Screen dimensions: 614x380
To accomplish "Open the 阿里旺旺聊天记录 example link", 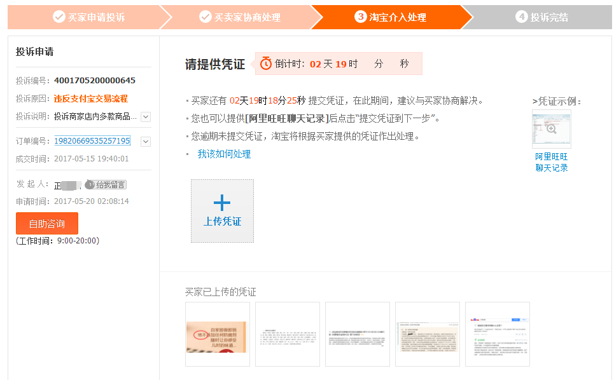I will click(552, 162).
